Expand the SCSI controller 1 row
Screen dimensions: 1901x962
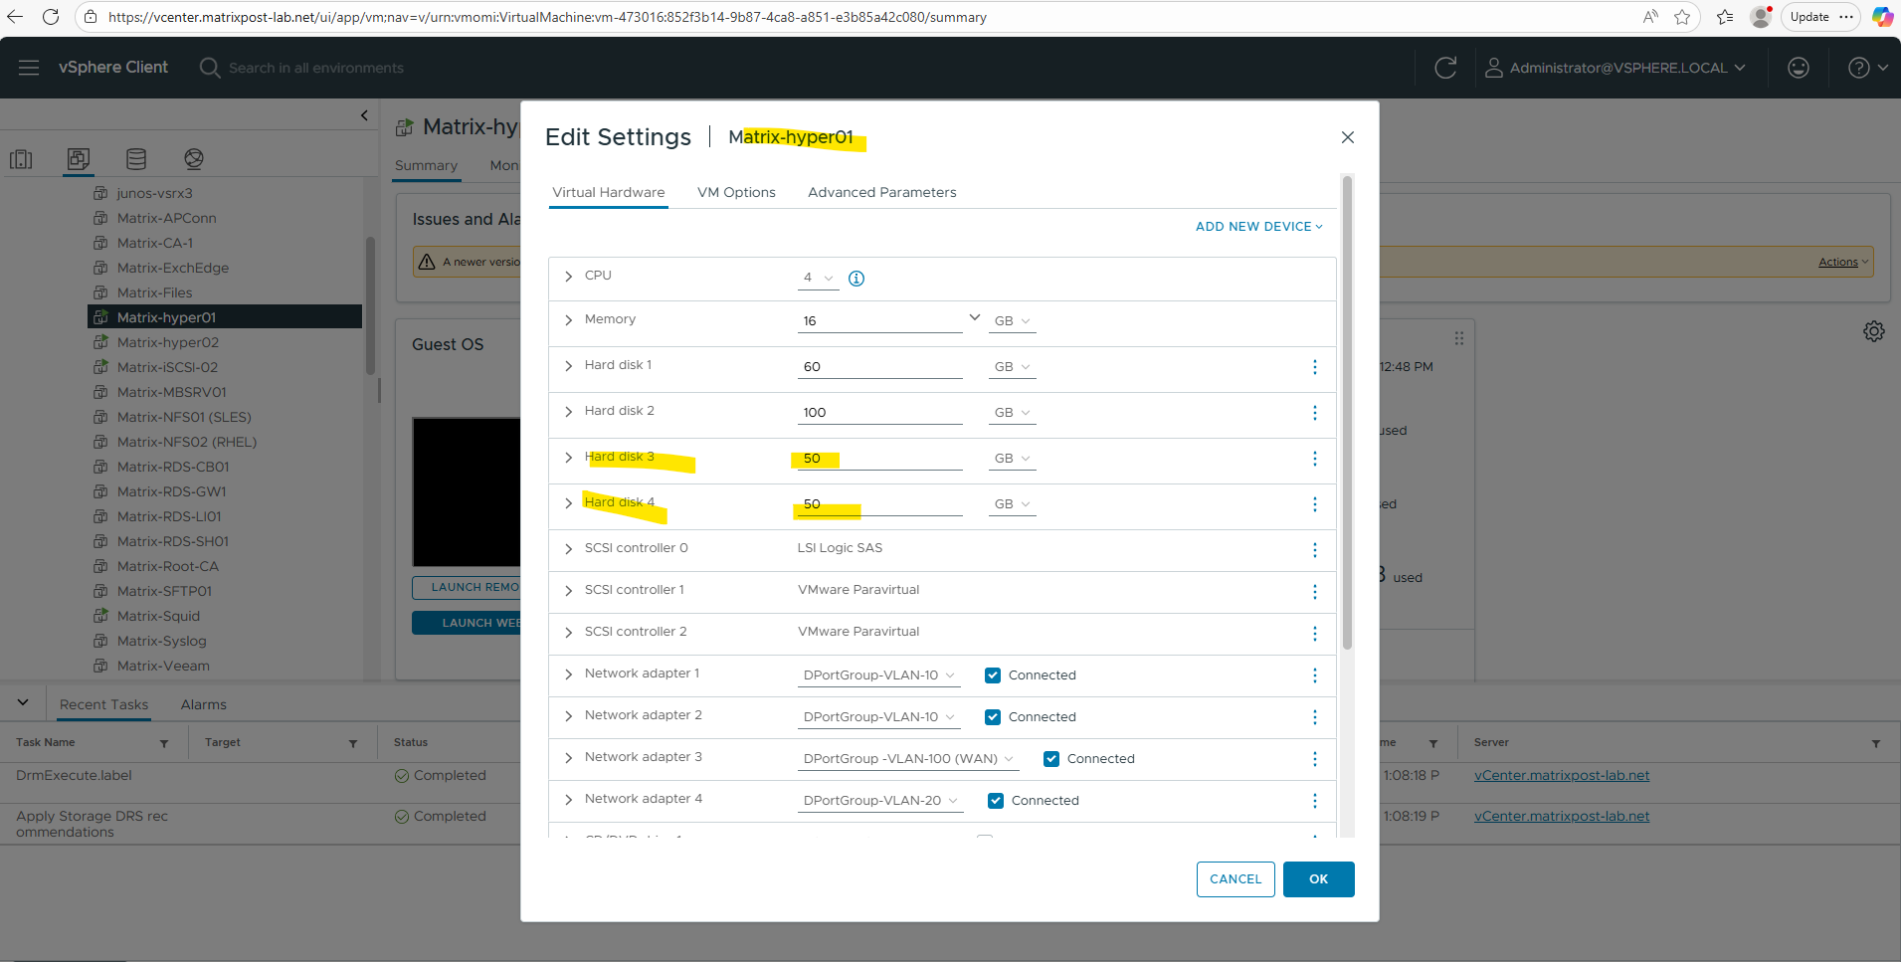(569, 591)
